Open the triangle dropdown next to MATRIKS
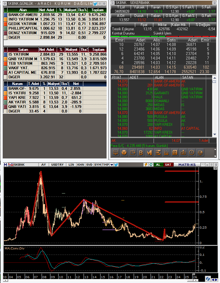 [203, 164]
